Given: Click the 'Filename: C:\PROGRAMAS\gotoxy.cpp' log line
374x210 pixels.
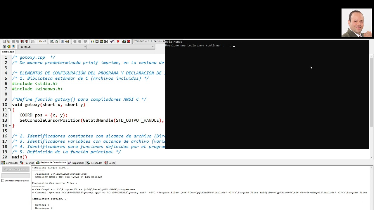Looking at the screenshot, I should [x=59, y=174].
